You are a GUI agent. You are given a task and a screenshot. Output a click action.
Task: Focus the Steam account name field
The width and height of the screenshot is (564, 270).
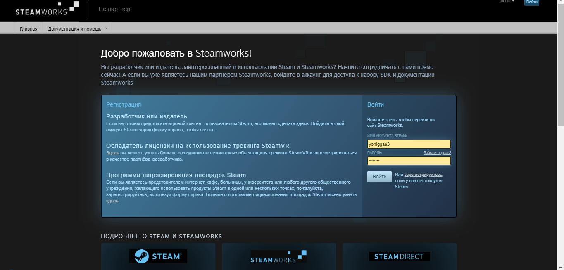[x=409, y=144]
